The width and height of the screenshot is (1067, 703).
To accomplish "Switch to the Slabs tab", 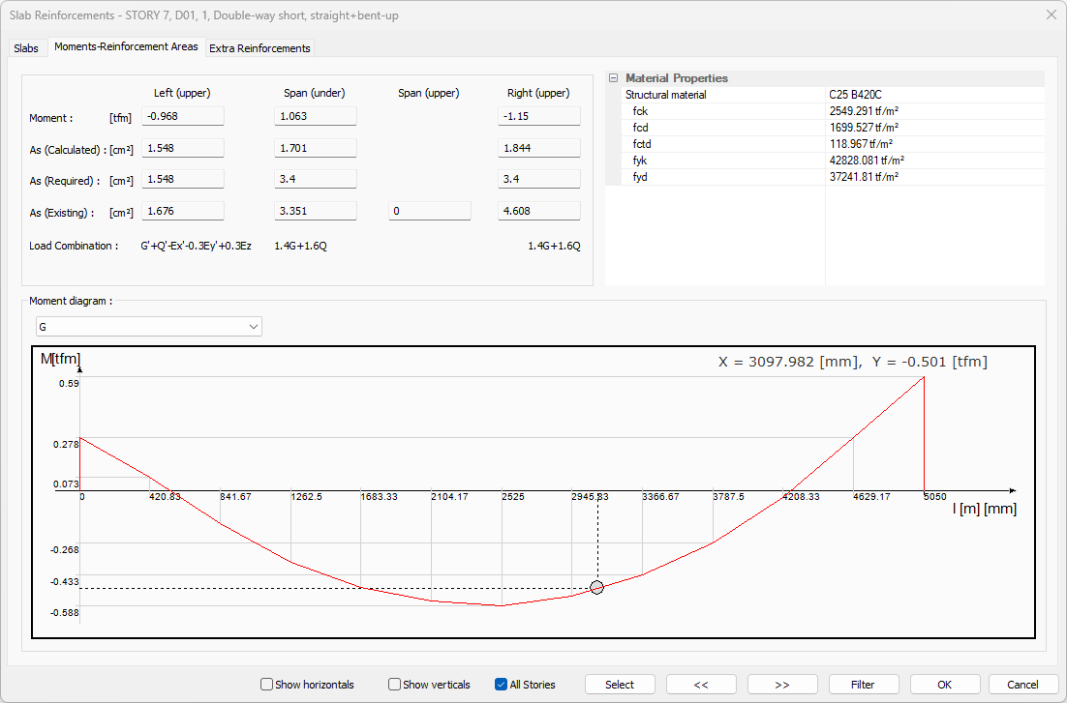I will coord(26,48).
